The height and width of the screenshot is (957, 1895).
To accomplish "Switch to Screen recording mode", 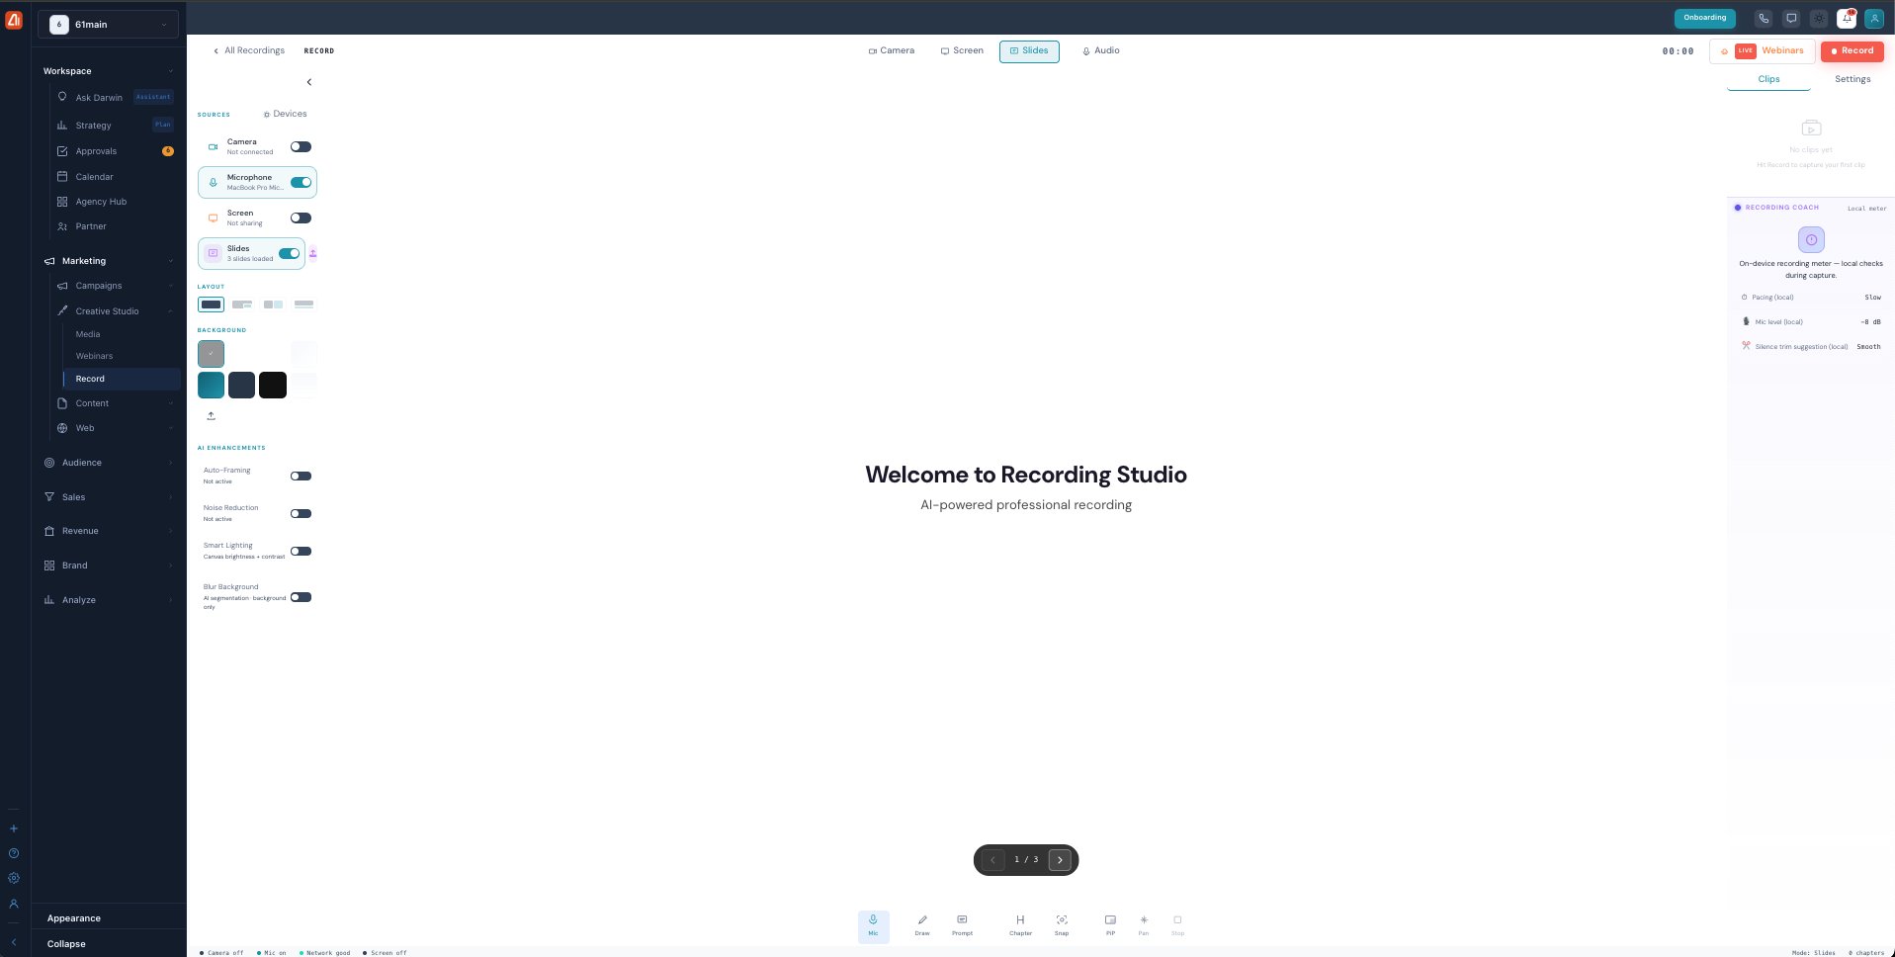I will pos(962,50).
